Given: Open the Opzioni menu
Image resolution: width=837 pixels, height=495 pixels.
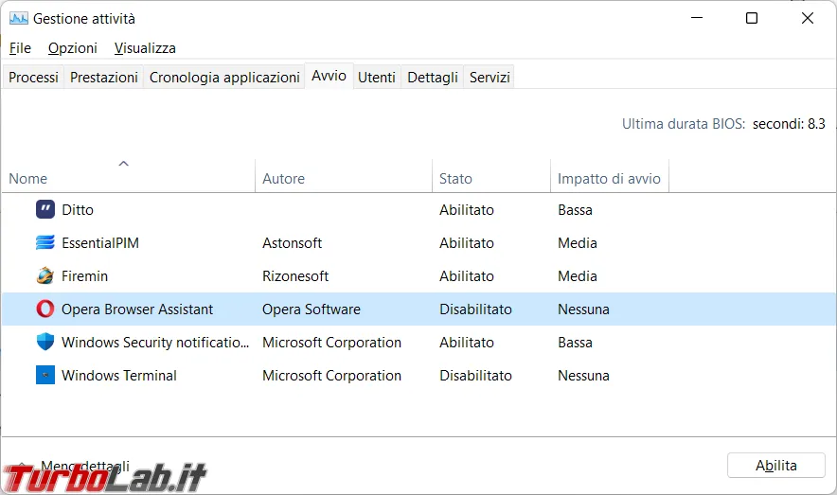Looking at the screenshot, I should (x=73, y=48).
